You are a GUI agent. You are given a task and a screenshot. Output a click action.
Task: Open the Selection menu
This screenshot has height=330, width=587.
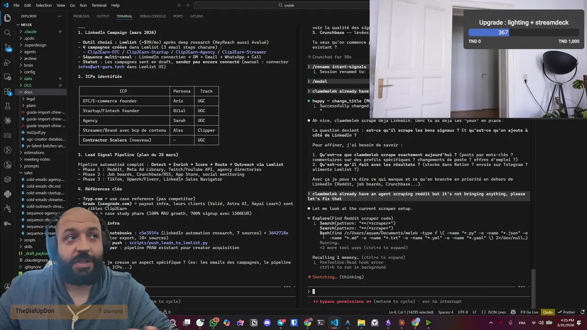coord(44,5)
